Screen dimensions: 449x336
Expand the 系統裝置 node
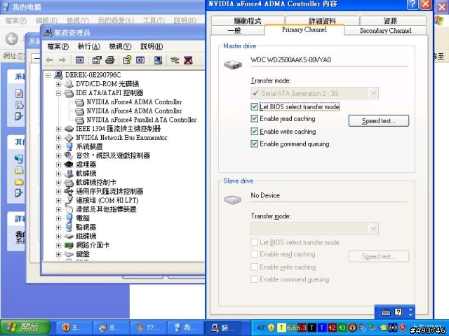coord(59,147)
